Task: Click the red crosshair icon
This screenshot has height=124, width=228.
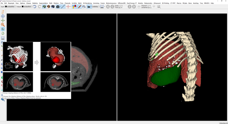Action: (68, 7)
